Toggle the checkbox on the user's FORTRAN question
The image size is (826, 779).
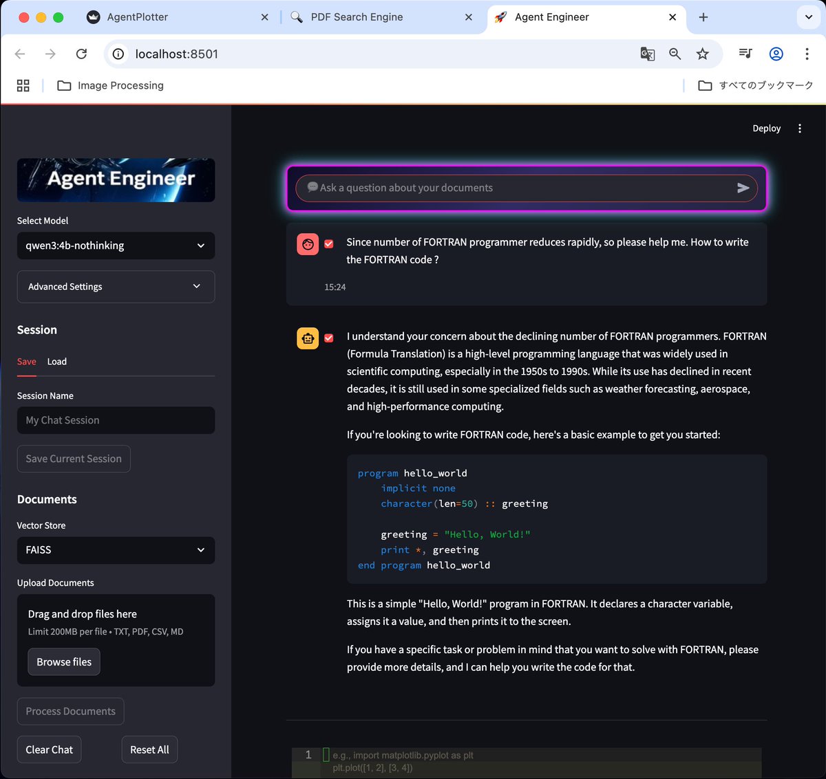[x=329, y=244]
